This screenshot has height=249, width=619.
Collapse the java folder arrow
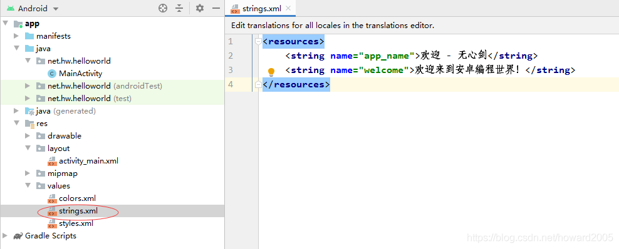point(16,49)
